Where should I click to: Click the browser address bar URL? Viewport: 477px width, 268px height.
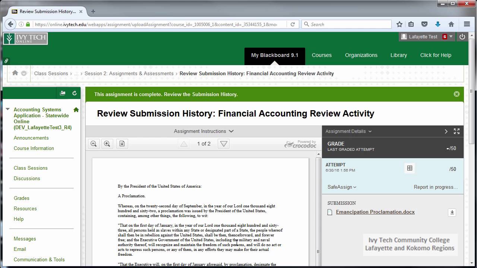click(156, 24)
